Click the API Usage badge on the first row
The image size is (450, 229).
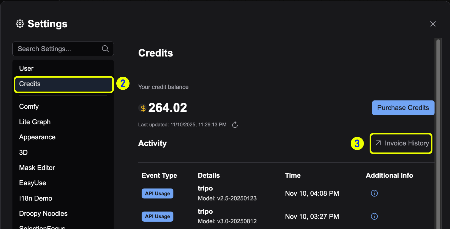point(157,193)
